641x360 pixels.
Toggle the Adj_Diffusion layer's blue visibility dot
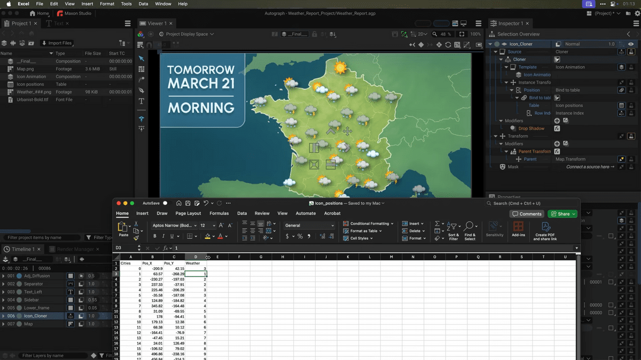pos(19,276)
